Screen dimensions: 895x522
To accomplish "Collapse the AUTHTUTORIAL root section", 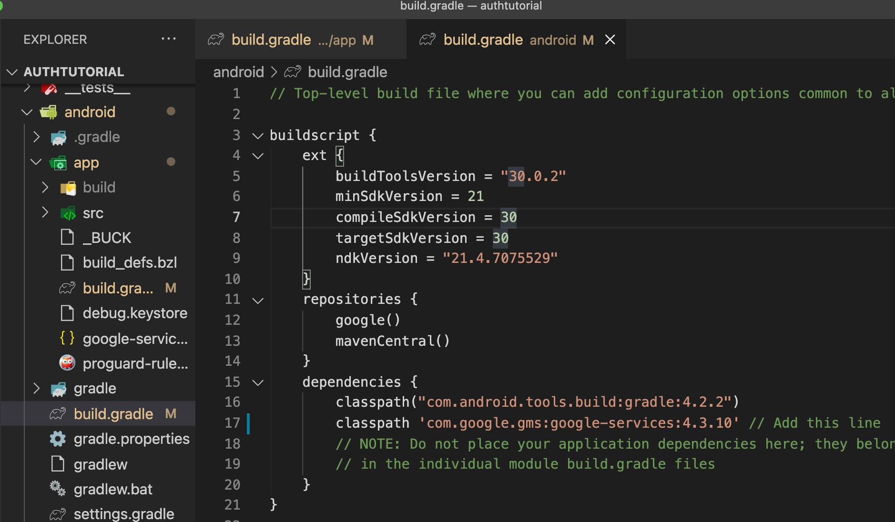I will (12, 72).
